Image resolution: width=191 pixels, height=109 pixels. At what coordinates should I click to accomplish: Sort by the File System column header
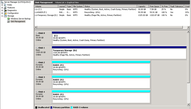pos(78,6)
